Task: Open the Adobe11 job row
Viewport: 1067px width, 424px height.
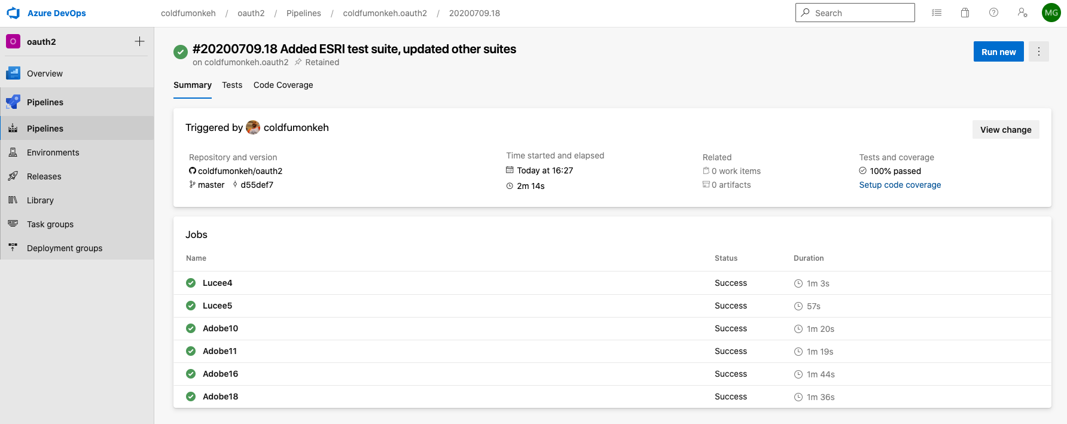Action: [x=612, y=351]
